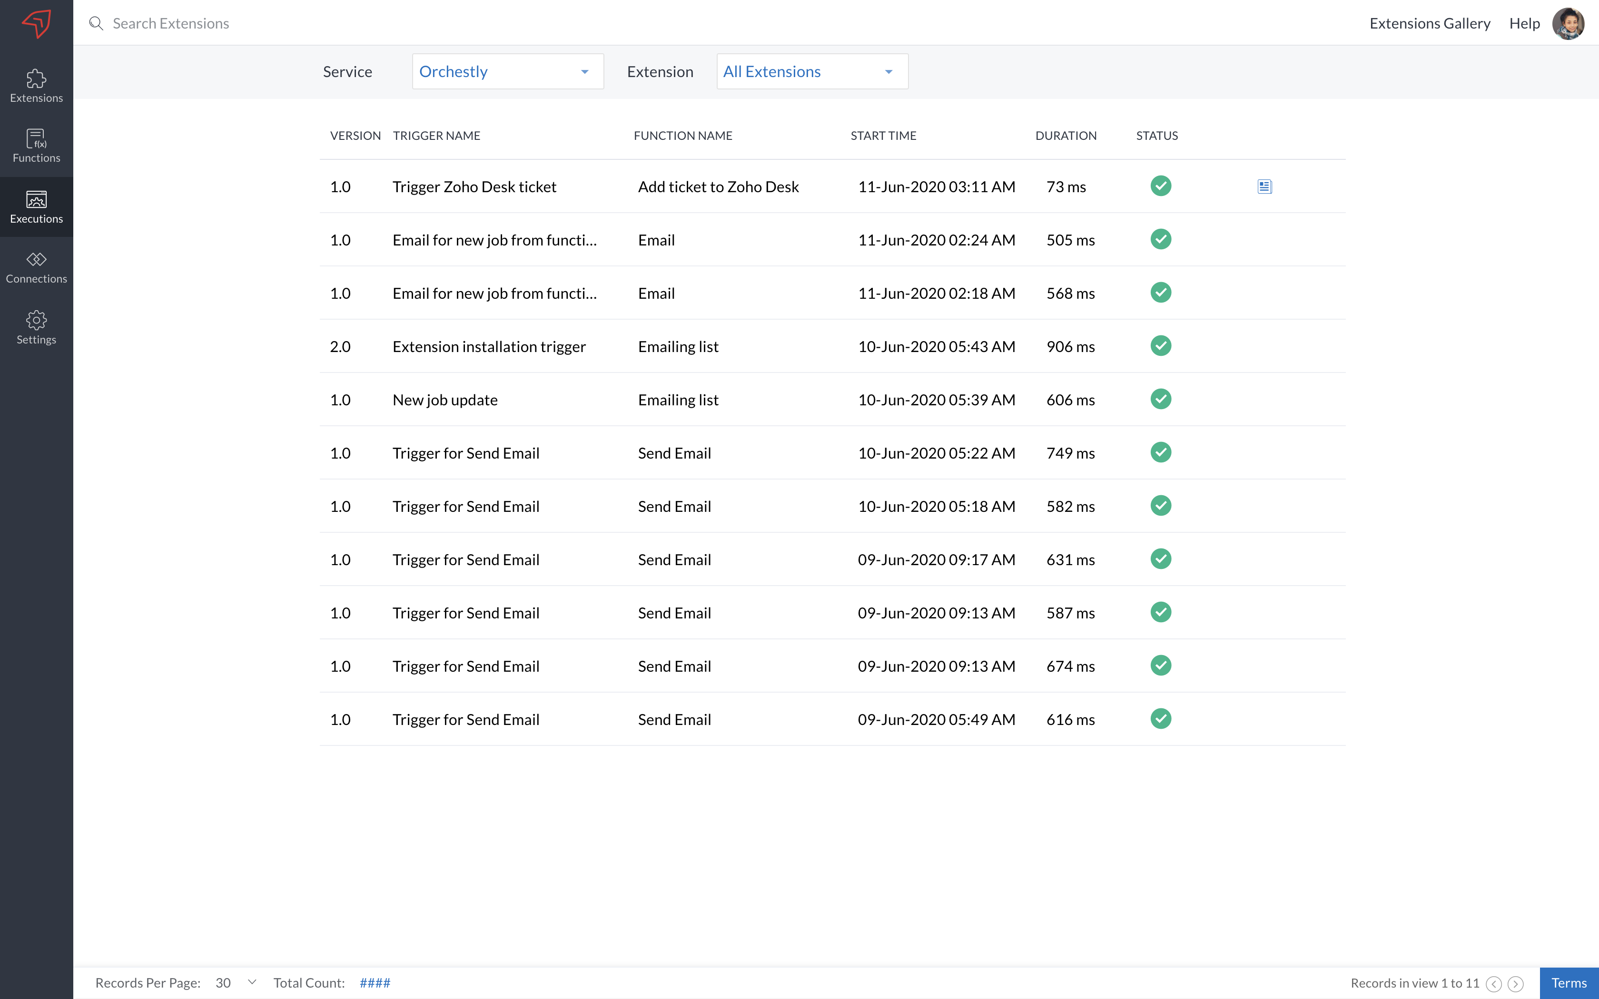Open the Extensions Gallery link
The height and width of the screenshot is (999, 1599).
(x=1429, y=24)
